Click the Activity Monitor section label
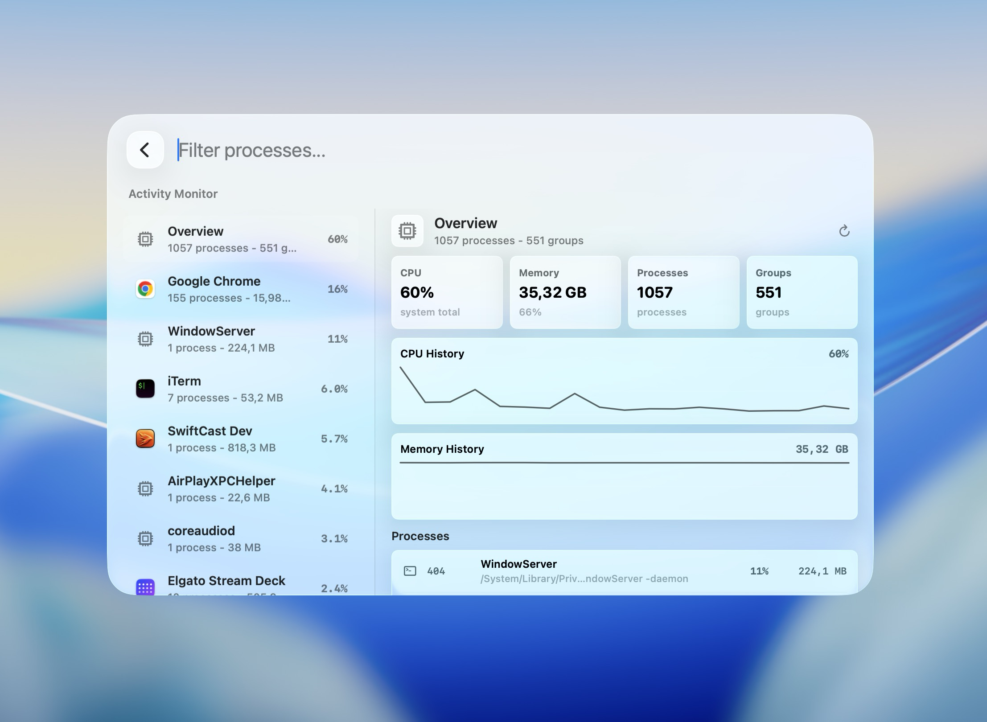Viewport: 987px width, 722px height. (x=173, y=194)
